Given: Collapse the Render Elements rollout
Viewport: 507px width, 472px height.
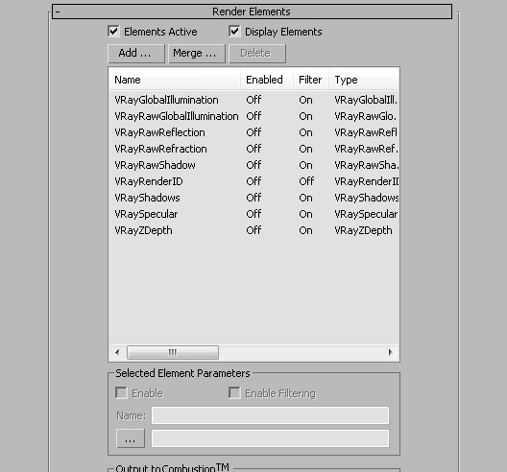Looking at the screenshot, I should (x=252, y=12).
